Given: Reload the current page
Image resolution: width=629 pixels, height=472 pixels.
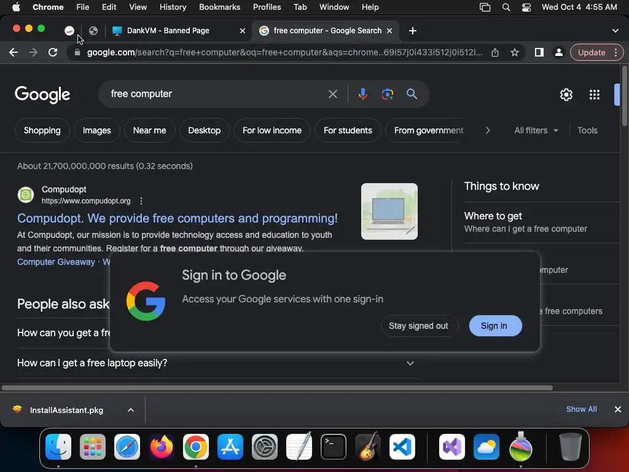Looking at the screenshot, I should (x=53, y=53).
